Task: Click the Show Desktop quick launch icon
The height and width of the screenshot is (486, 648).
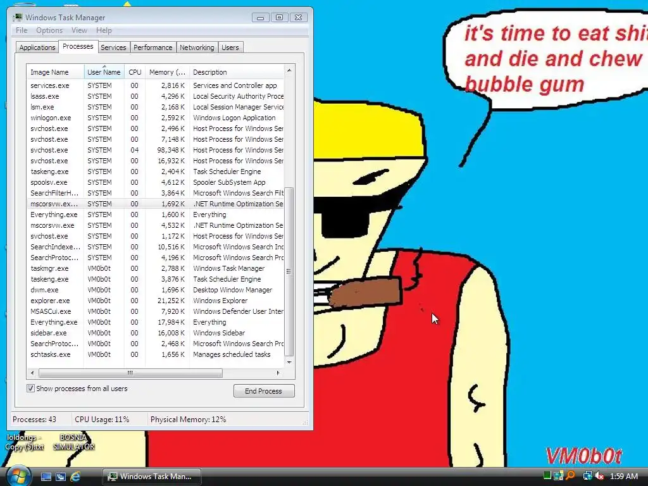Action: 46,477
